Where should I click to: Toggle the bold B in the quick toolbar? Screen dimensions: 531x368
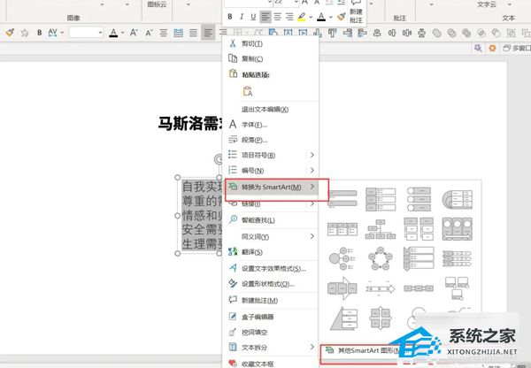click(39, 33)
